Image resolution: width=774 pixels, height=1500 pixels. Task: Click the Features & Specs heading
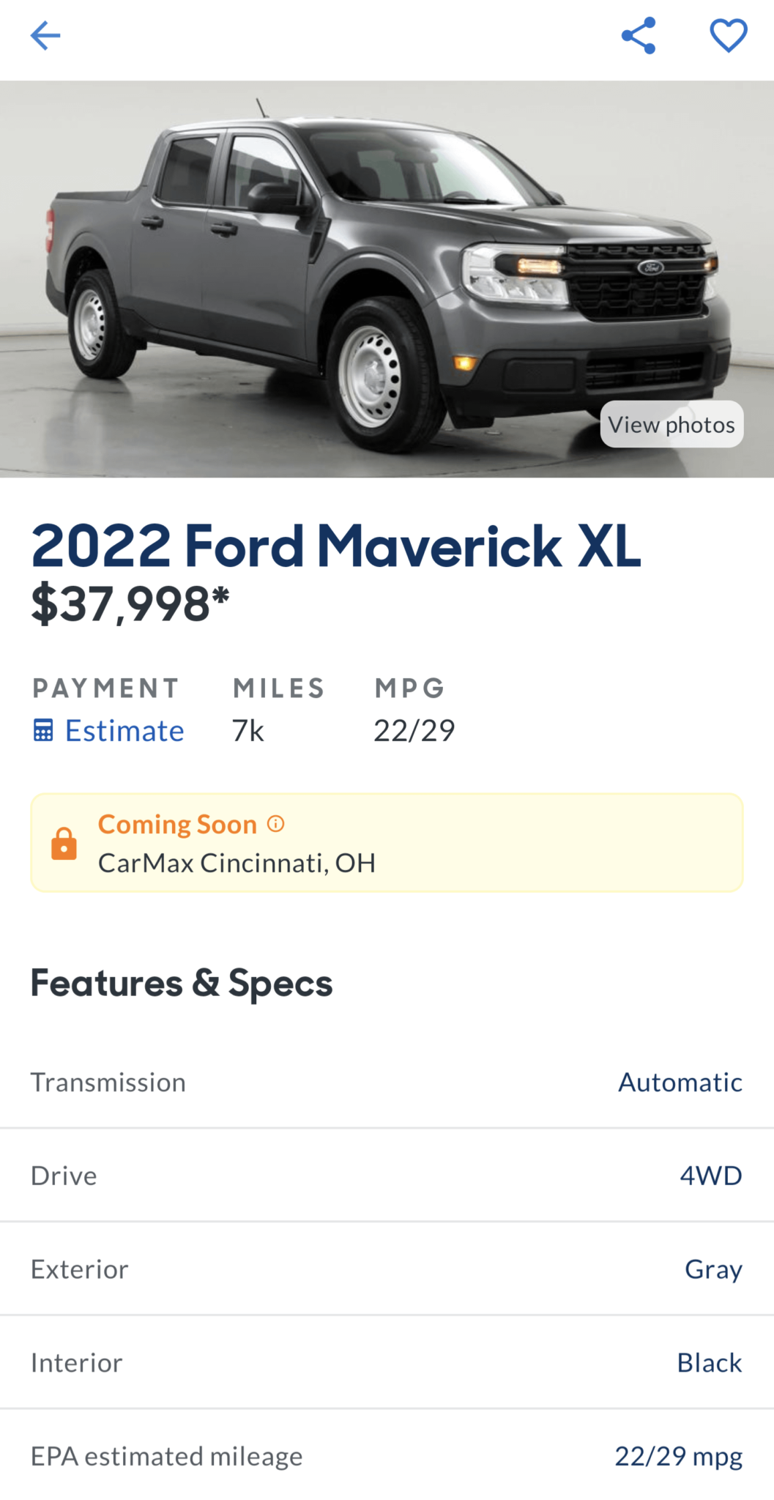click(182, 983)
